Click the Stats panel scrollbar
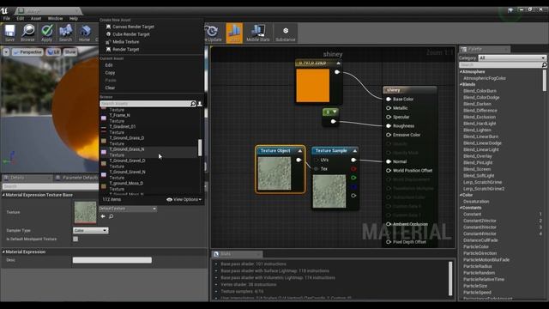Screen dimensions: 549x309 pyautogui.click(x=450, y=279)
